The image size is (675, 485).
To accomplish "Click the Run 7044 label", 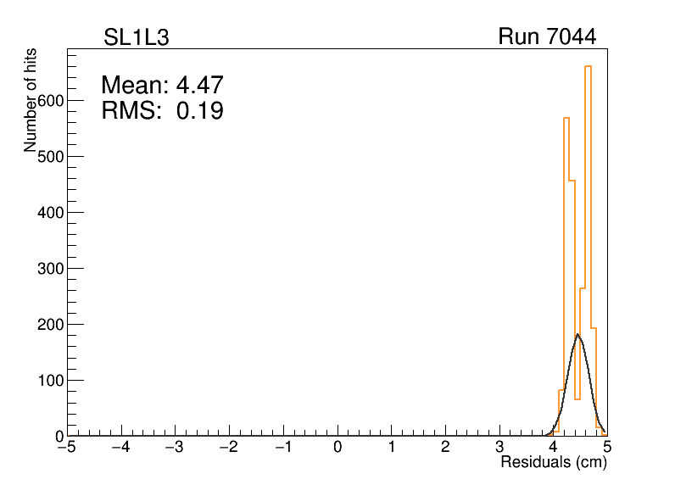I will click(x=546, y=37).
